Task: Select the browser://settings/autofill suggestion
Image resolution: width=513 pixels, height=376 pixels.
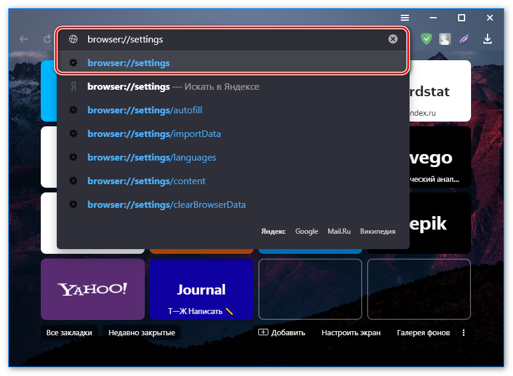Action: (145, 110)
